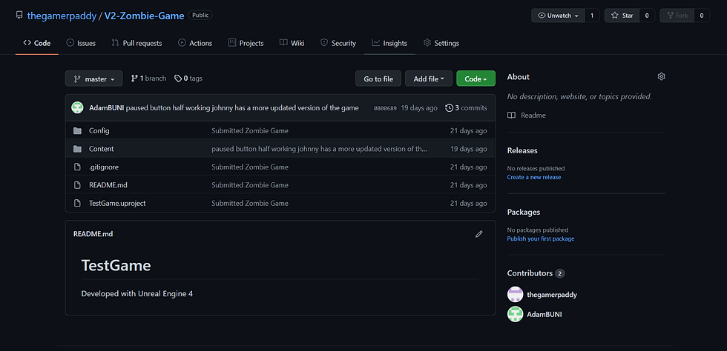Click the Content folder icon
The image size is (727, 351).
coord(77,149)
